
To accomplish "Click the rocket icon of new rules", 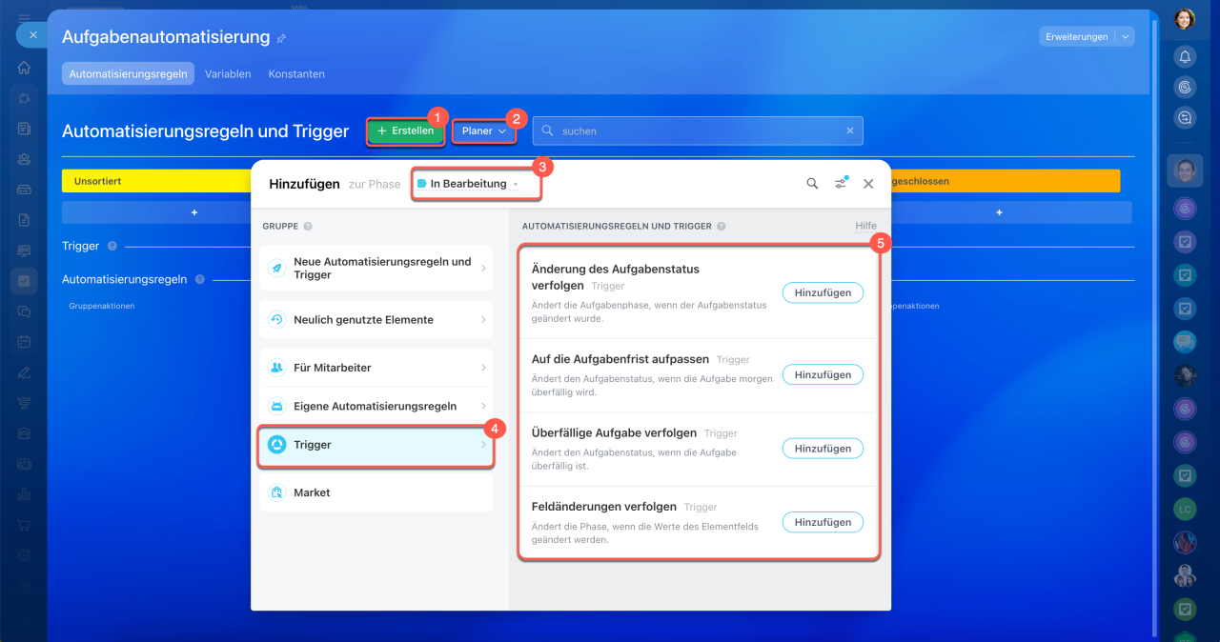I will point(277,269).
